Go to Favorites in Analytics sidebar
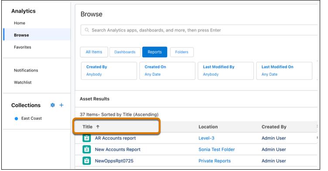328x171 pixels. click(23, 47)
